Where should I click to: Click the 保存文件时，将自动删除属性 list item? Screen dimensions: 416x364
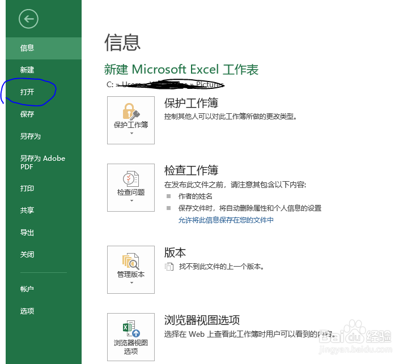pyautogui.click(x=249, y=208)
